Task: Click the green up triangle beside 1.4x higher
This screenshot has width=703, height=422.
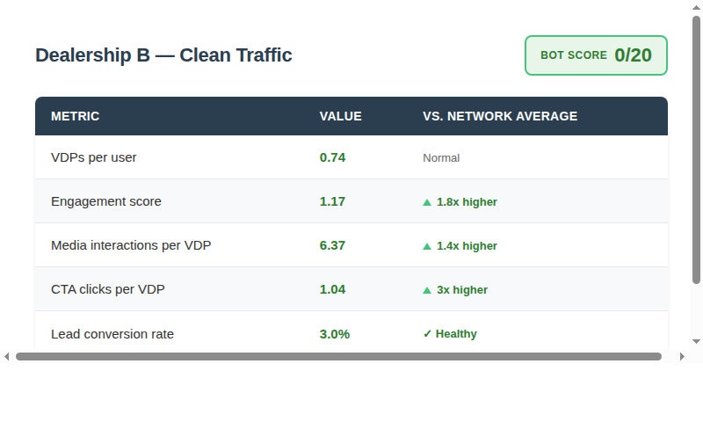Action: coord(427,246)
